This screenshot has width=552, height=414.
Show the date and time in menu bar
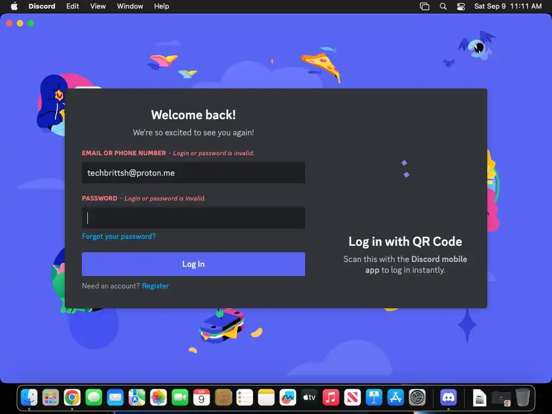click(508, 6)
